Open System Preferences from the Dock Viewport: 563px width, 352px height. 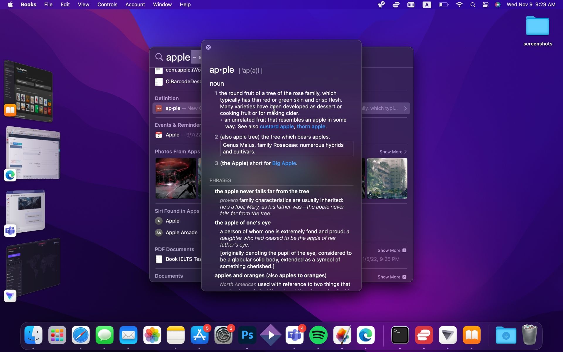point(223,335)
